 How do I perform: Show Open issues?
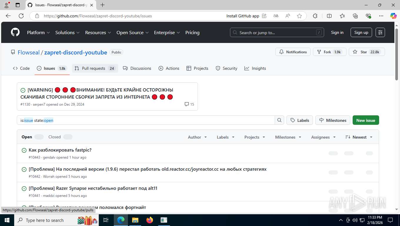[32, 137]
